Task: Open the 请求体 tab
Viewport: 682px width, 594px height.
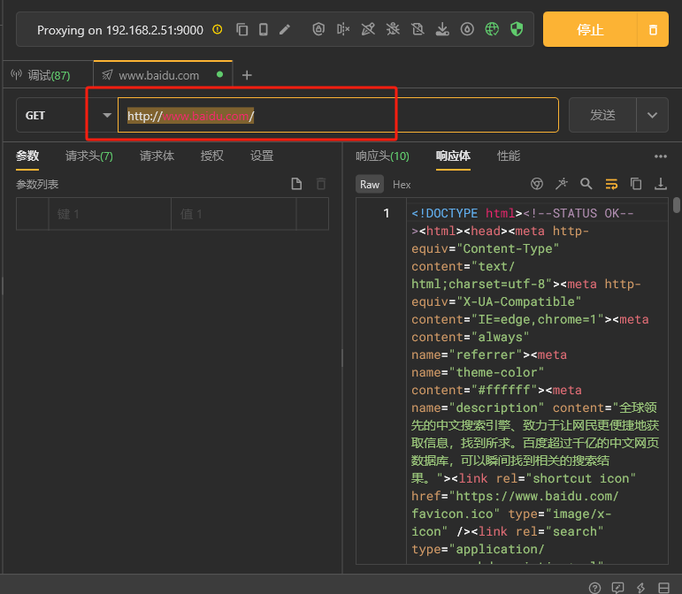Action: (x=157, y=156)
